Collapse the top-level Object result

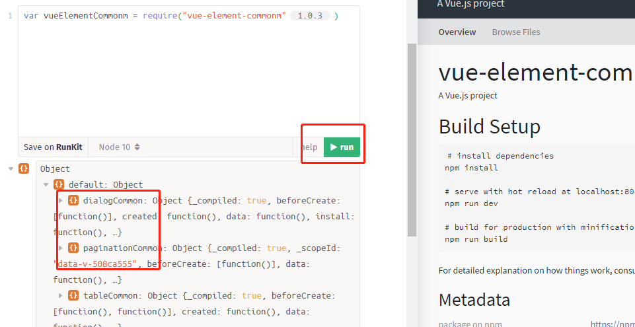(11, 168)
